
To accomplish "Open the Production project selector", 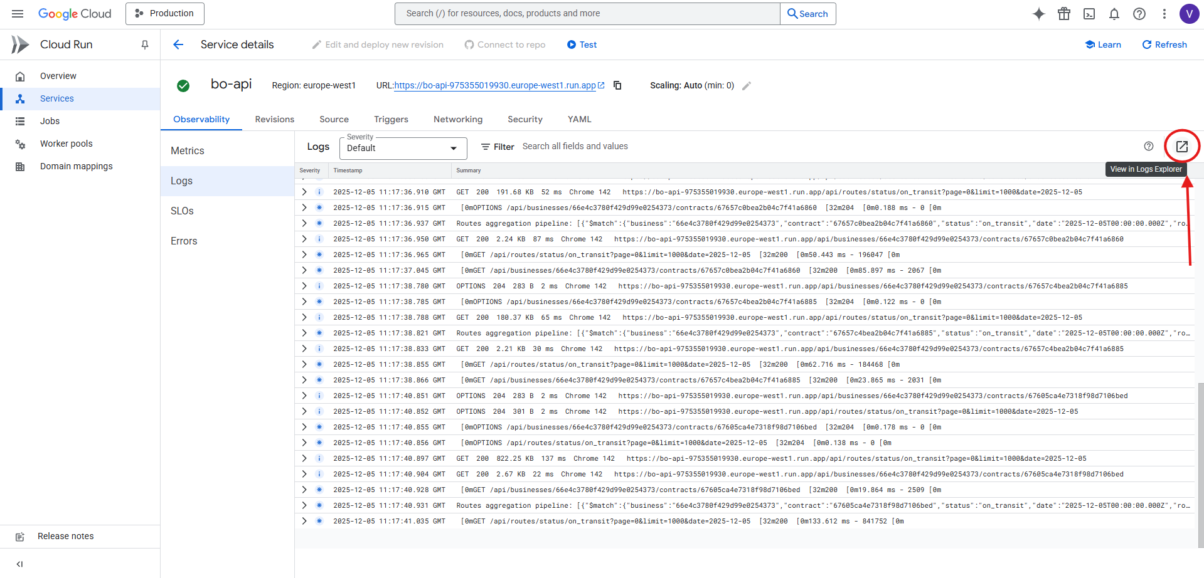I will (x=164, y=13).
